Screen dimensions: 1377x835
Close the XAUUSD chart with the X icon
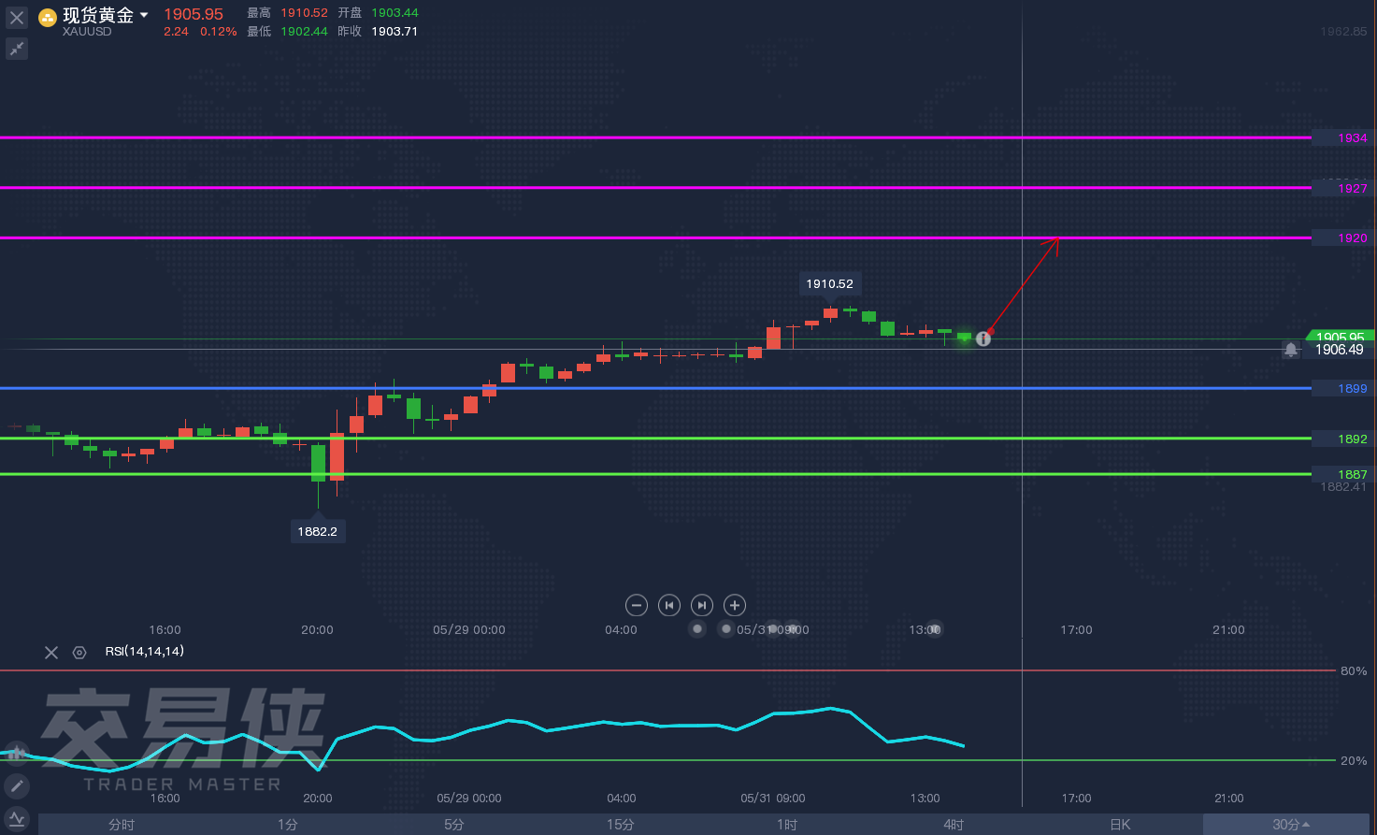pos(17,18)
